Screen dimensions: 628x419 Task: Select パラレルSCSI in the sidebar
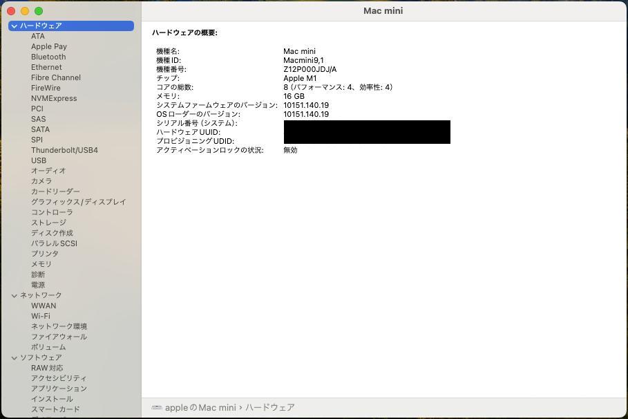point(54,243)
